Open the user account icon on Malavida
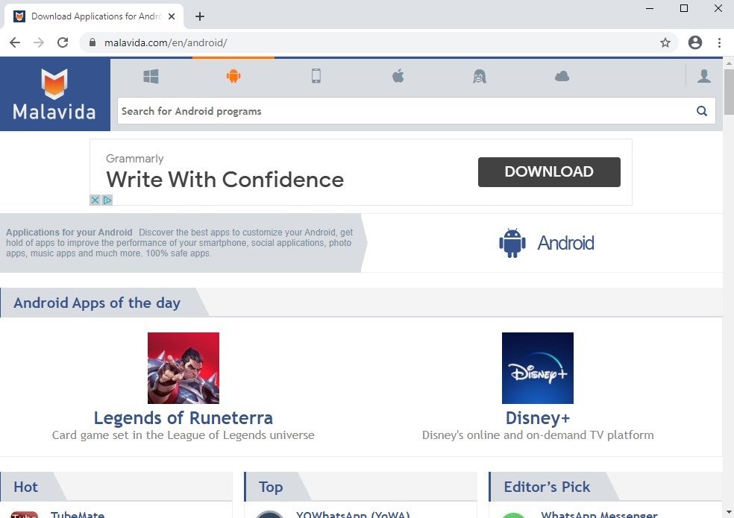 [704, 76]
